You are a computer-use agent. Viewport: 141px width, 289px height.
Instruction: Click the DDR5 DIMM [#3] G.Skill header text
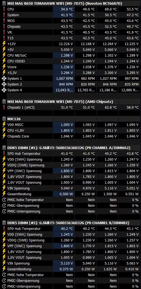68,223
